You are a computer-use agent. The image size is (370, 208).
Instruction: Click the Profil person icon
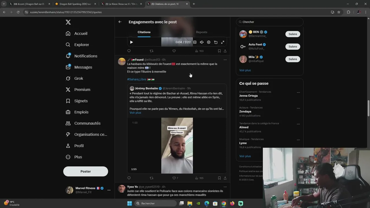tap(68, 146)
